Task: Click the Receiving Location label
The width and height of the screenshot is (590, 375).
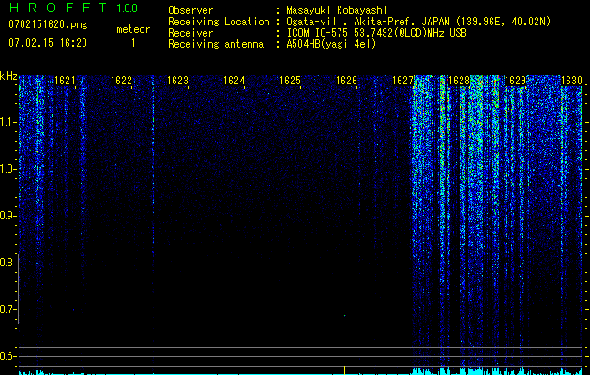Action: [x=219, y=22]
